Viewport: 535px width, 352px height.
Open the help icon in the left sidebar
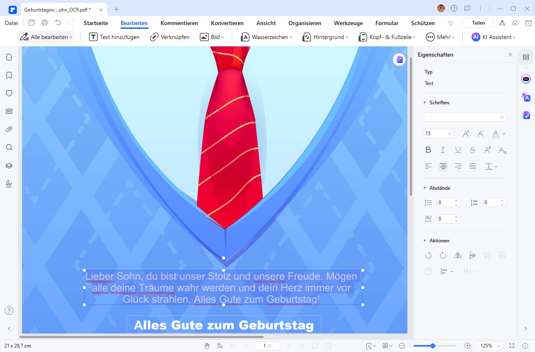coord(9,311)
